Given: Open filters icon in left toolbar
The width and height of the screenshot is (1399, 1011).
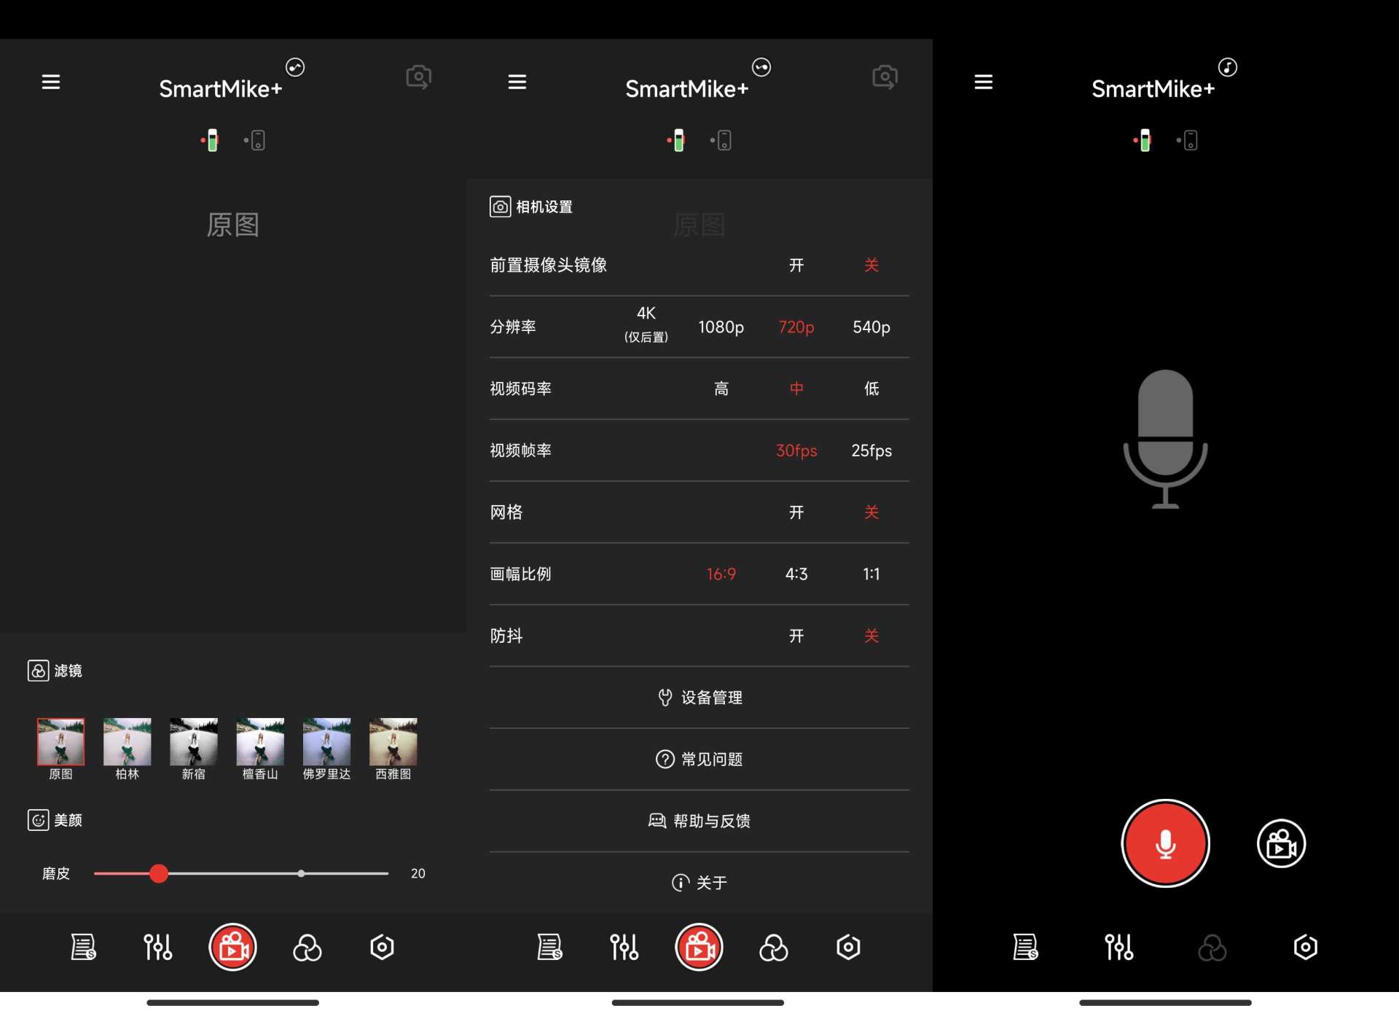Looking at the screenshot, I should coord(307,948).
